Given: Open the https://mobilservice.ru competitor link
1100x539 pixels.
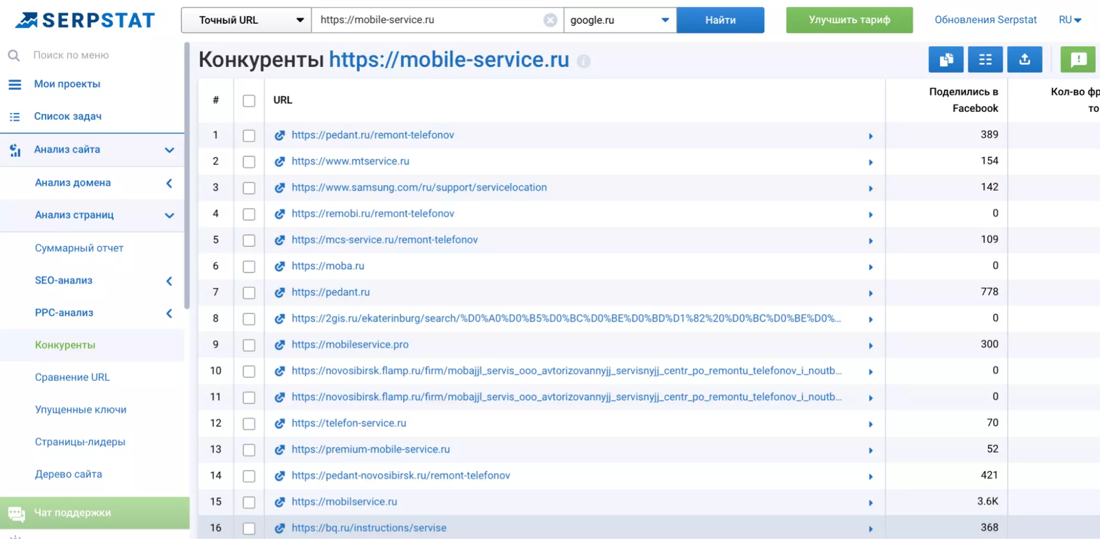Looking at the screenshot, I should coord(344,502).
